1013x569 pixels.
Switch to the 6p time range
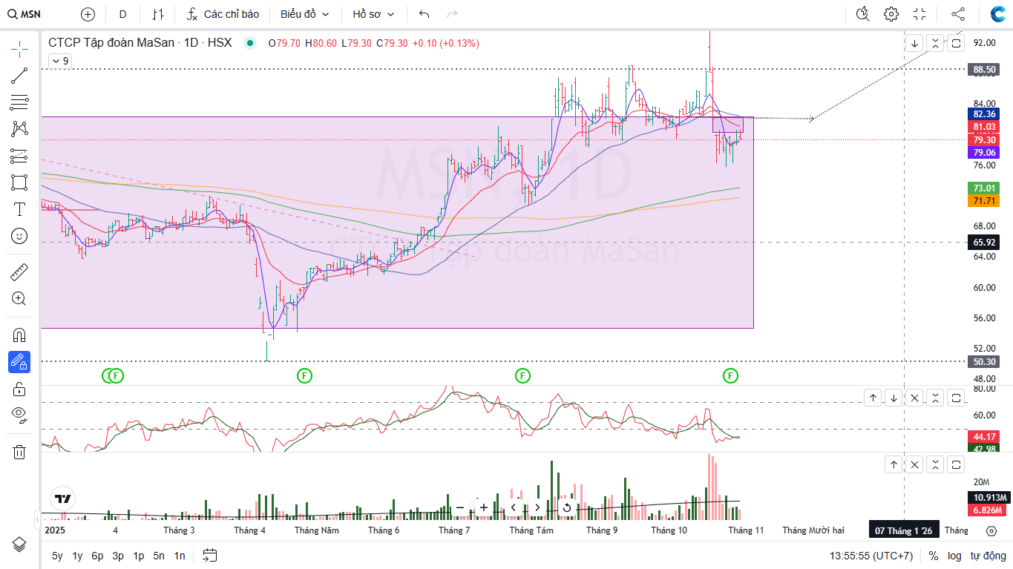pyautogui.click(x=97, y=556)
